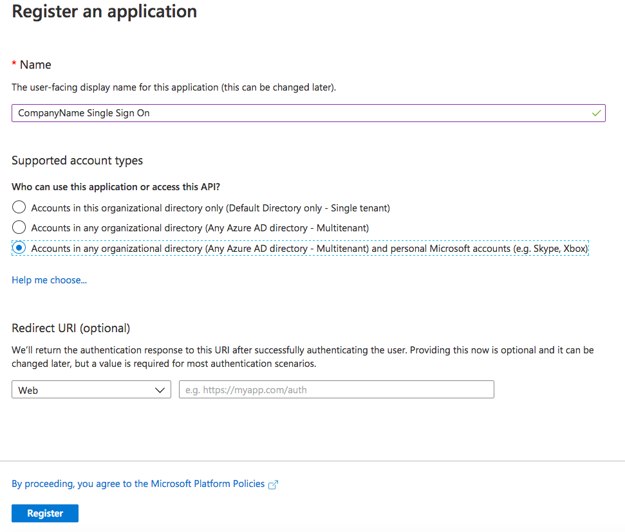Click the red required asterisk beside Name
625x532 pixels.
(x=14, y=64)
